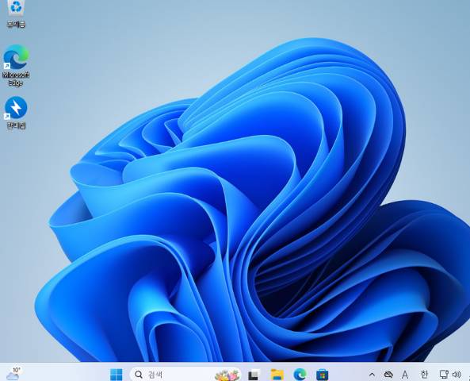The image size is (470, 381).
Task: Open Microsoft Store from the taskbar
Action: [323, 375]
